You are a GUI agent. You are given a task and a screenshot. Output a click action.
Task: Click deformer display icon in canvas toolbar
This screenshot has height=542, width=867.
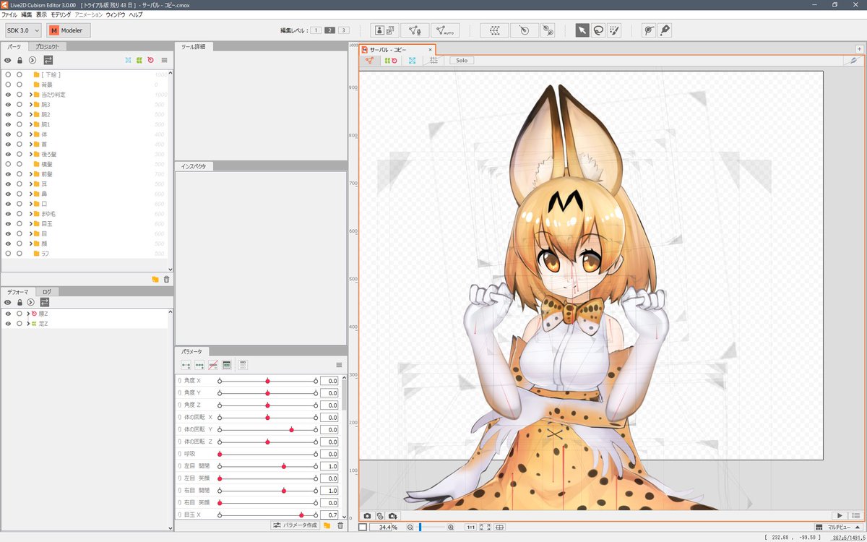point(391,61)
